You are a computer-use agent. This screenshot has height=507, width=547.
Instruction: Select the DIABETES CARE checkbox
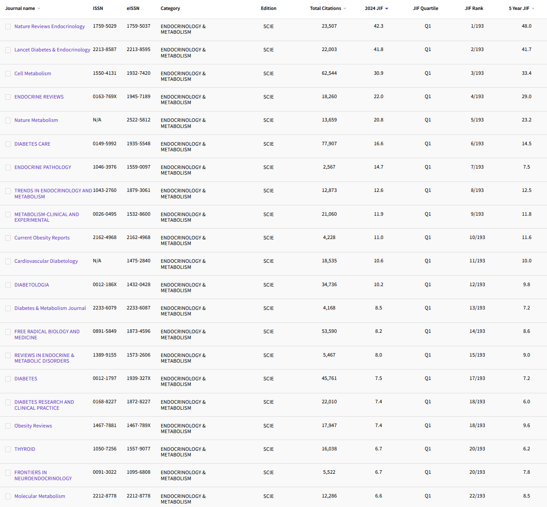[x=8, y=144]
